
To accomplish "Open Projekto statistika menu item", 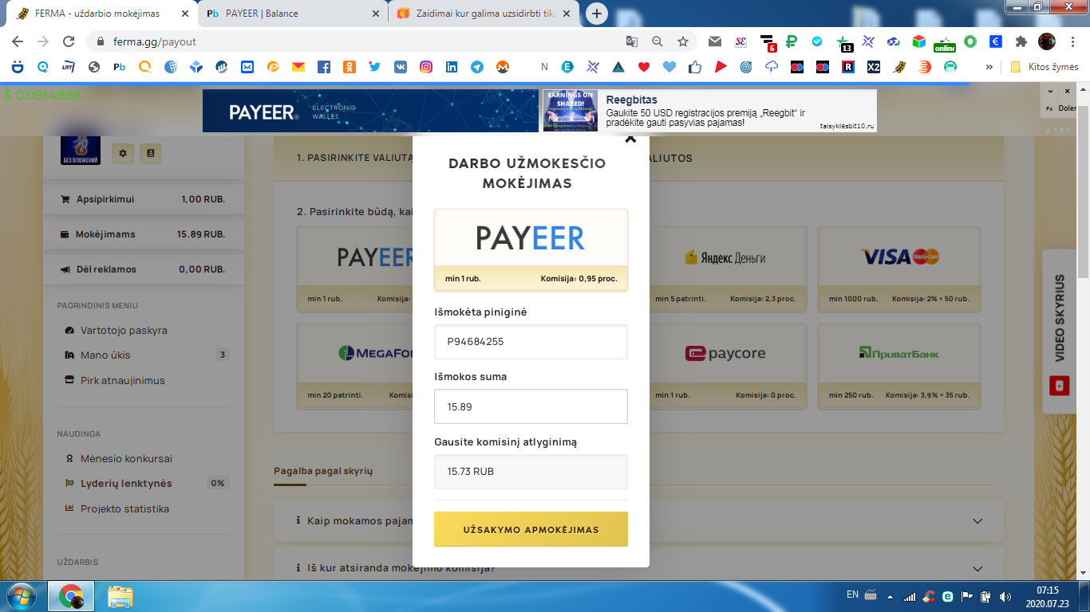I will [124, 508].
